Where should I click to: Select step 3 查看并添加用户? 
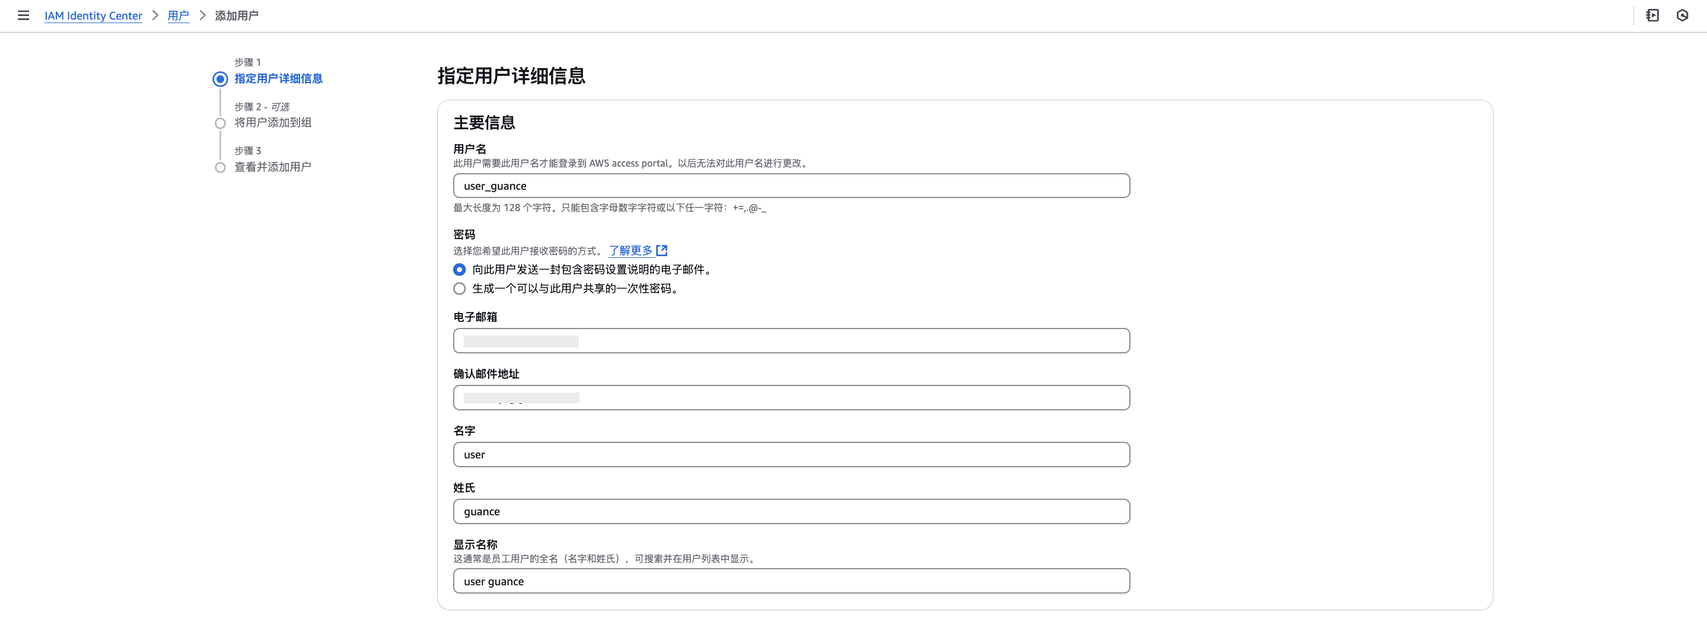273,168
